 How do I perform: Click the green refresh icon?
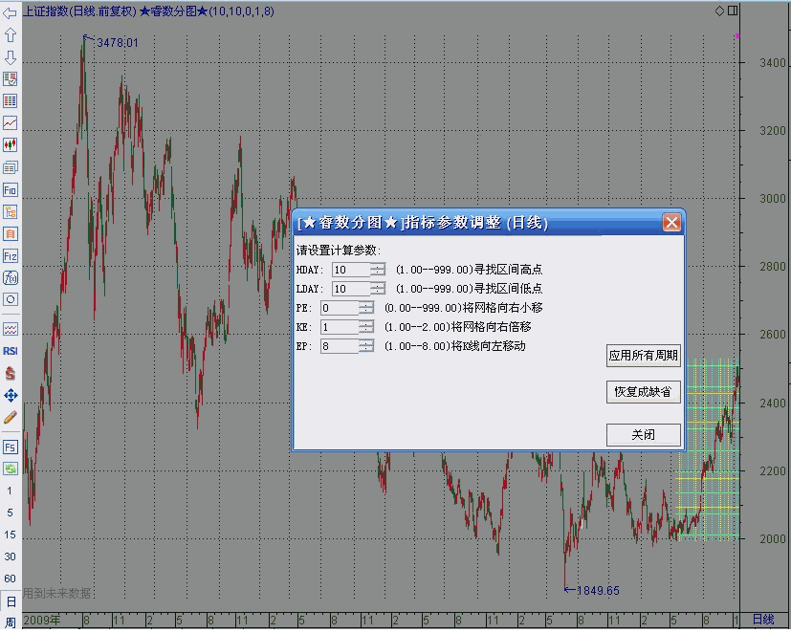(11, 469)
